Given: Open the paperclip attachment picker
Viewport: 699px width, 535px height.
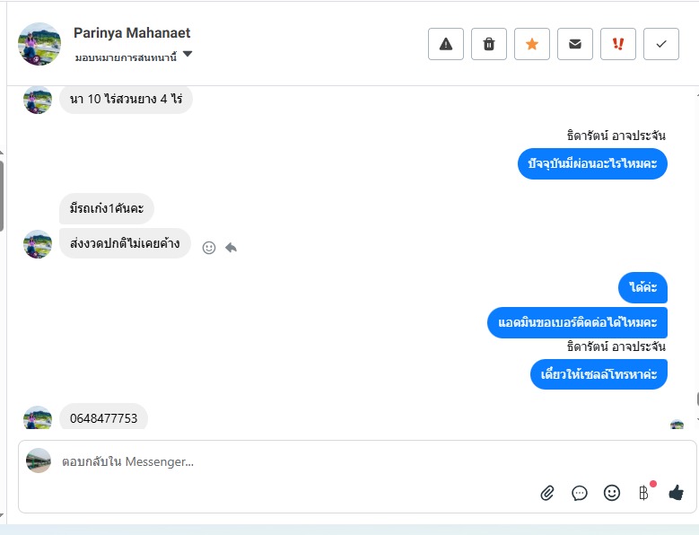Looking at the screenshot, I should click(x=547, y=493).
